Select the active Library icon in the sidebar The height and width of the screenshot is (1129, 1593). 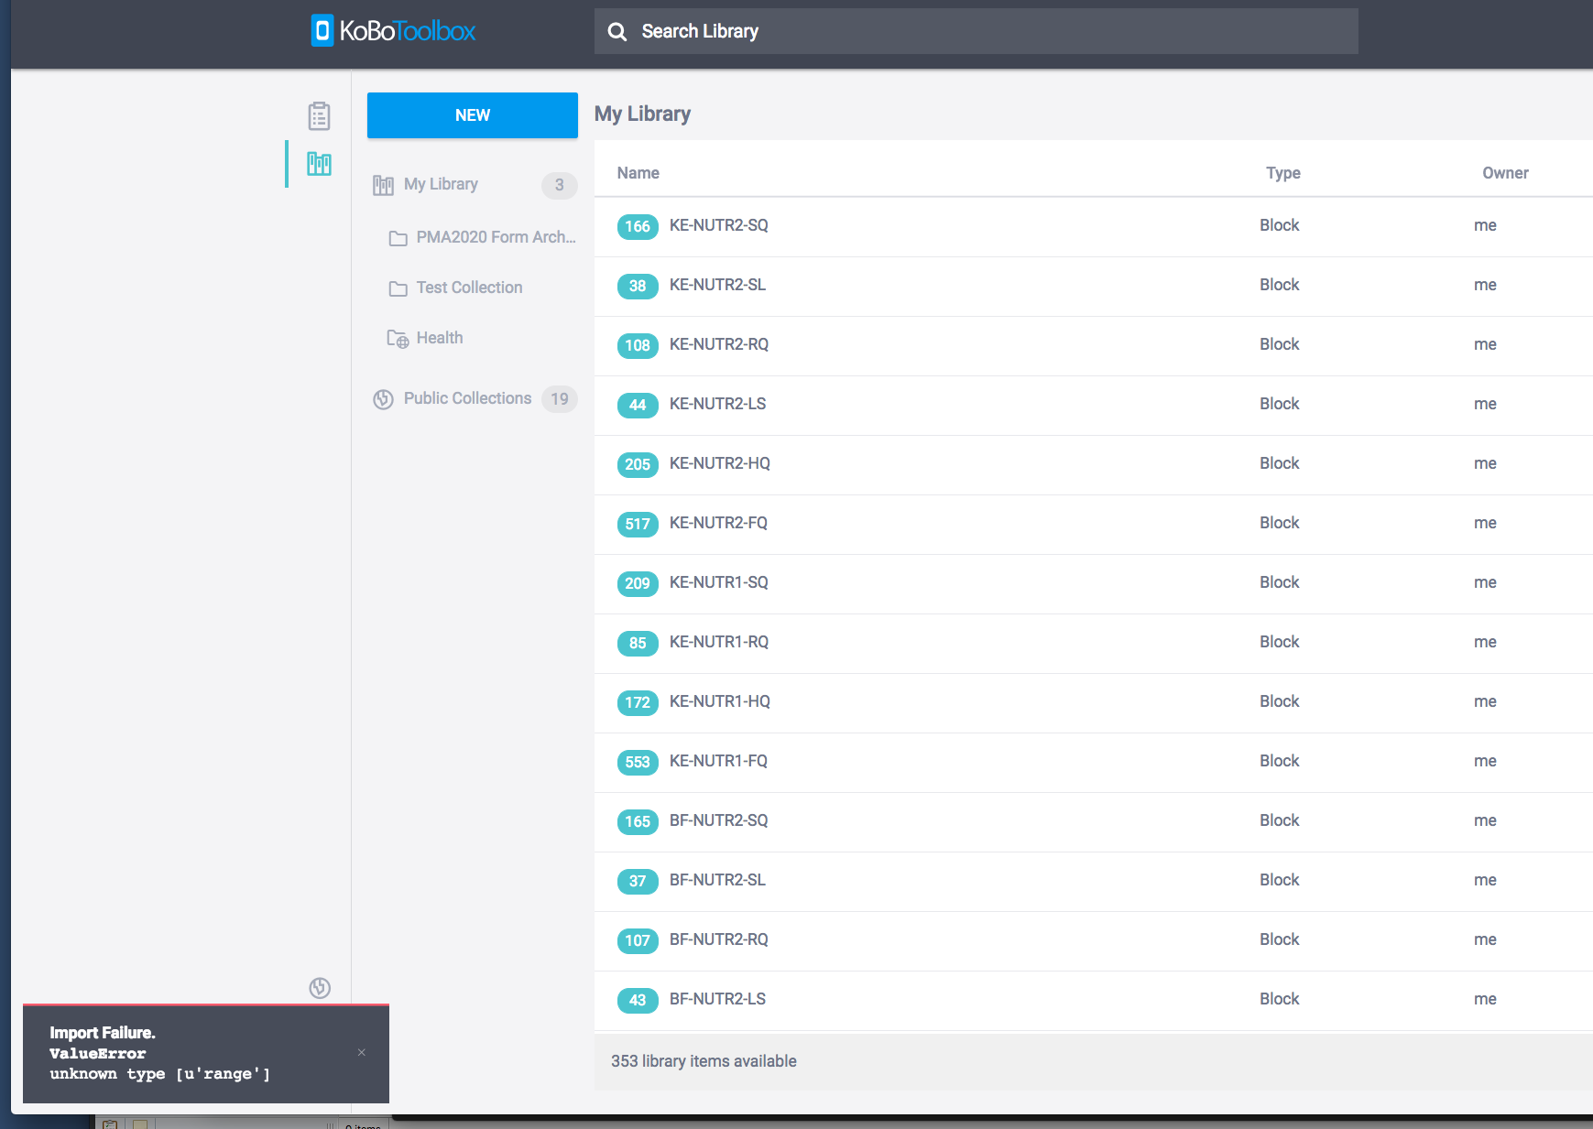click(319, 164)
